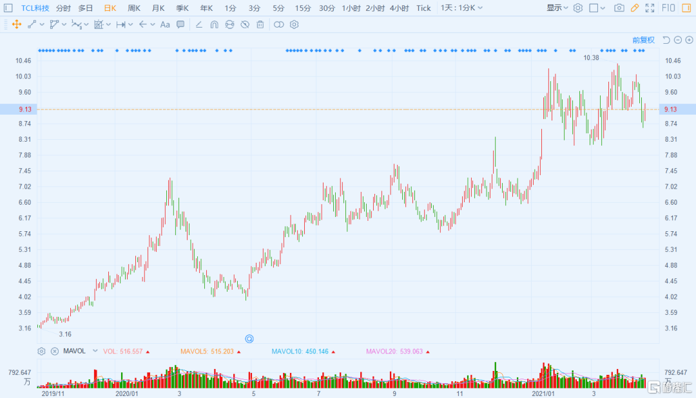
Task: Open the F10 company info page
Action: coord(668,8)
